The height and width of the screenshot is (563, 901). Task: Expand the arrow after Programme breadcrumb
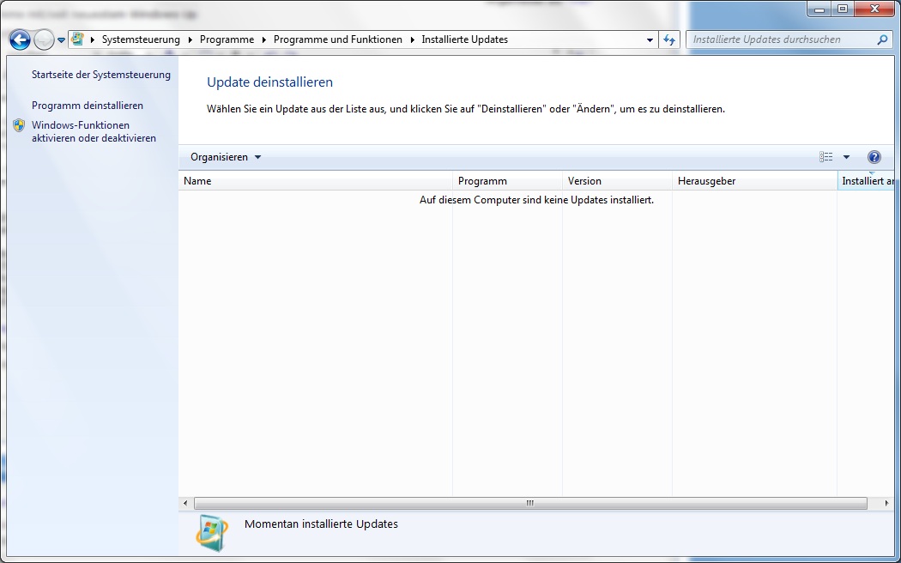tap(264, 39)
